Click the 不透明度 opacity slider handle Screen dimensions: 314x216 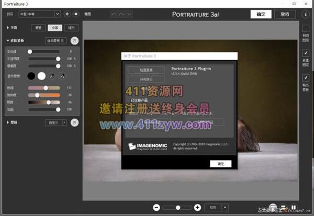tap(58, 59)
